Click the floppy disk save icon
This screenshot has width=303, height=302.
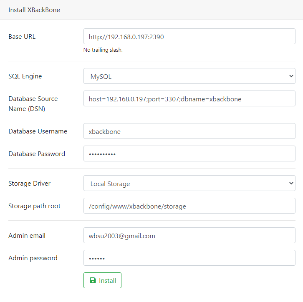(x=93, y=280)
